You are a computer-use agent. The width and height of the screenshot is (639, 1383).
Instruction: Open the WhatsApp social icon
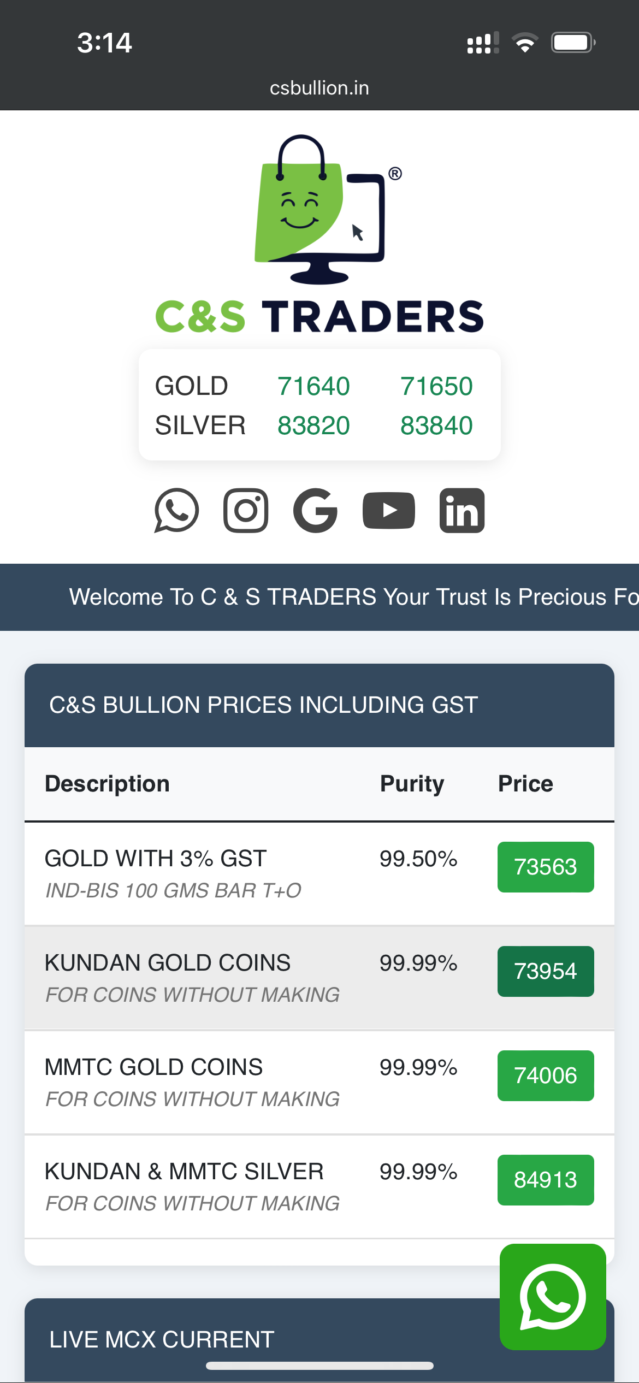pos(176,510)
